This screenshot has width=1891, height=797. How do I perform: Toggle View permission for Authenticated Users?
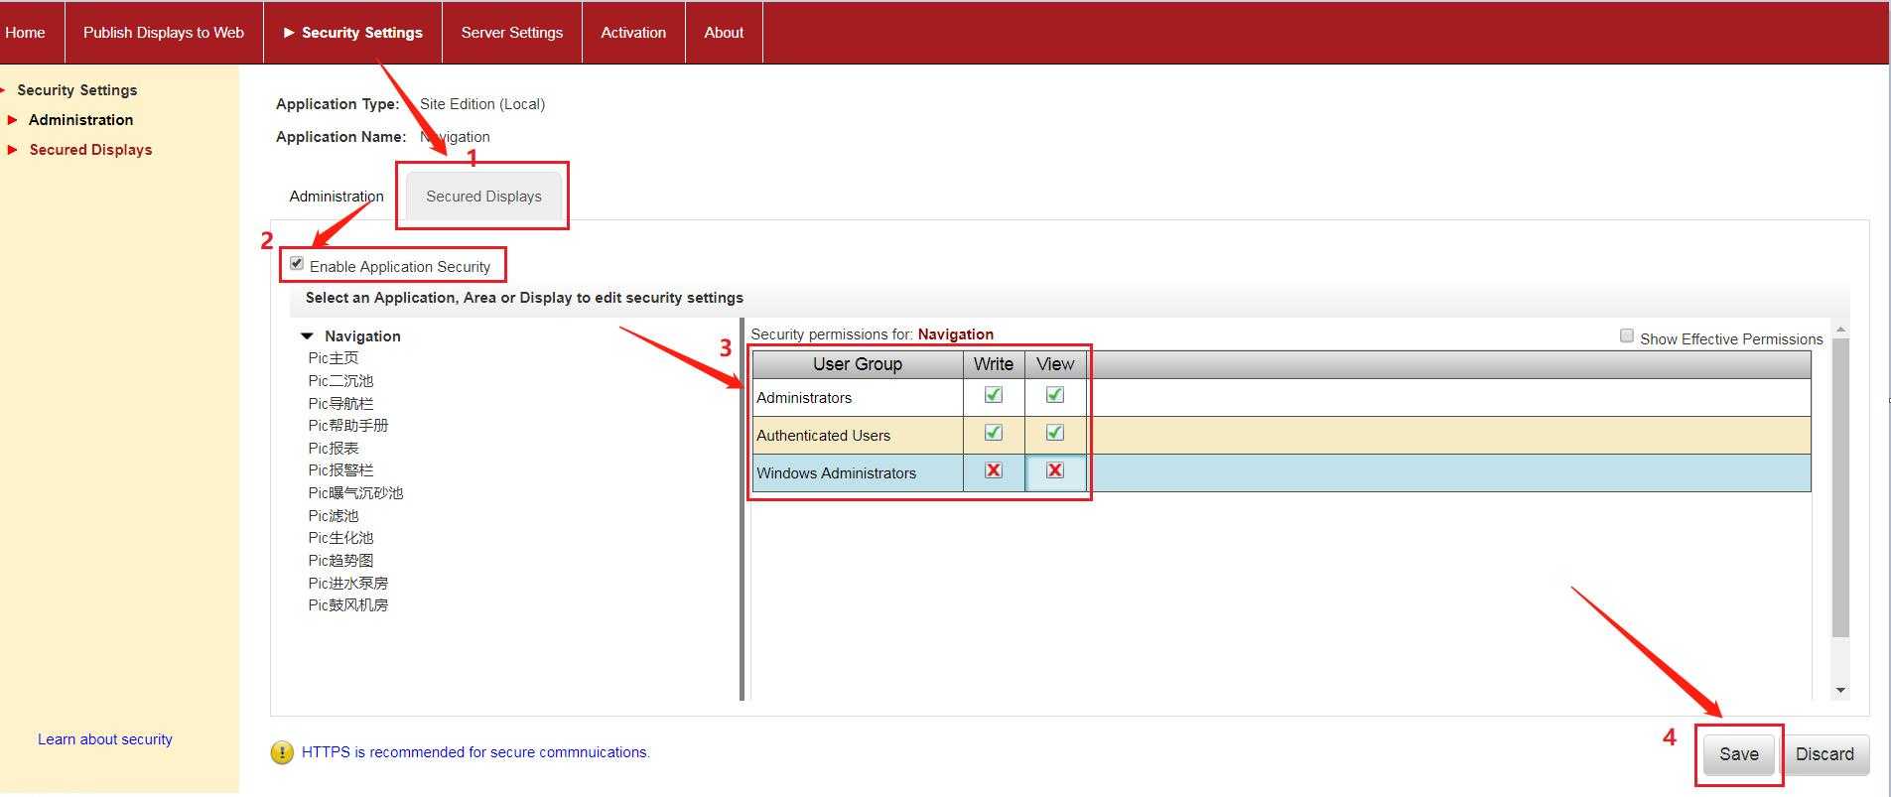click(1055, 433)
